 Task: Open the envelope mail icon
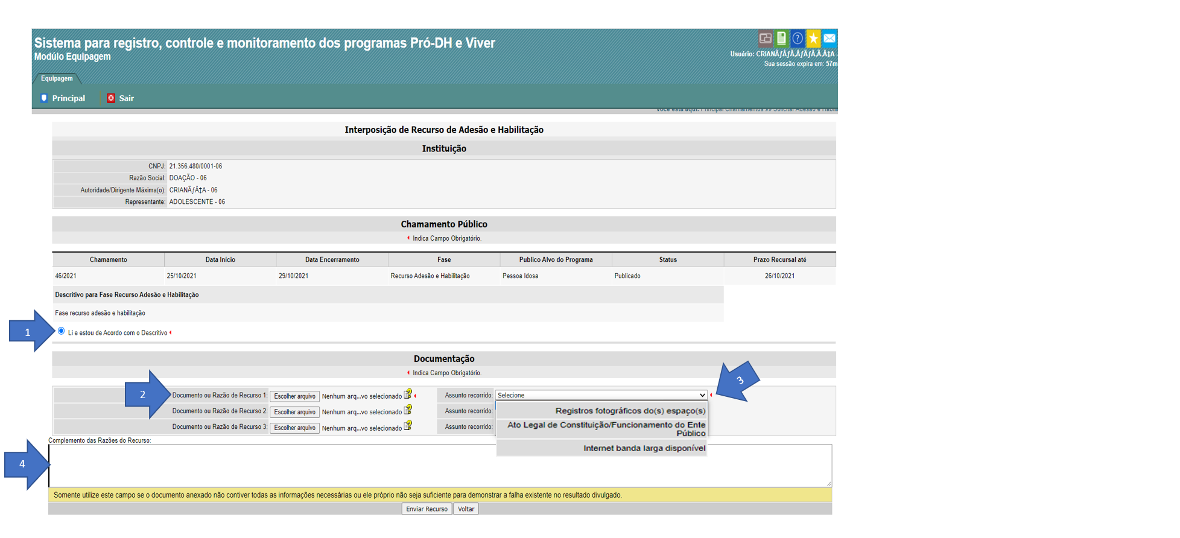coord(829,39)
